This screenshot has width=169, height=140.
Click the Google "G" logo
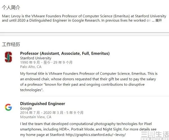point(8,107)
